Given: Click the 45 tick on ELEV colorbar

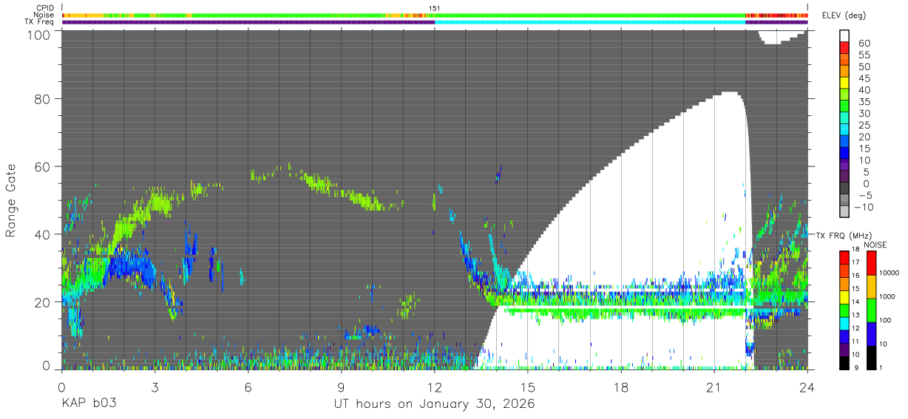Looking at the screenshot, I should point(864,78).
